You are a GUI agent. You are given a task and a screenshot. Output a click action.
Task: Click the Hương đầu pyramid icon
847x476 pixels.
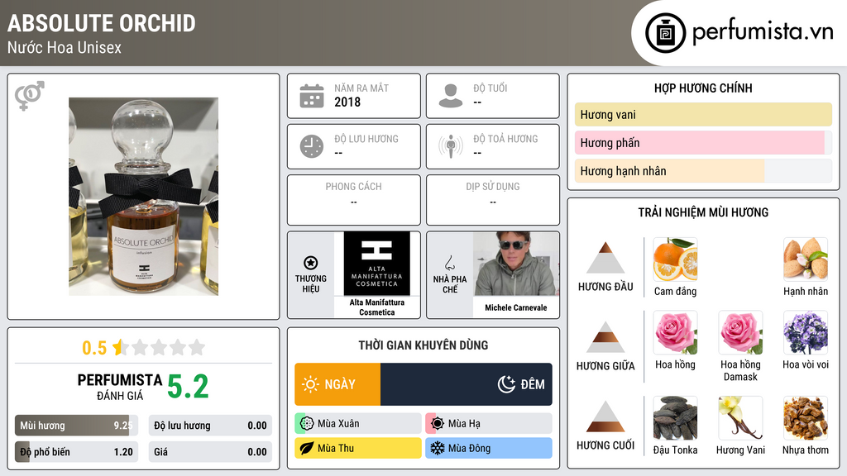[605, 258]
